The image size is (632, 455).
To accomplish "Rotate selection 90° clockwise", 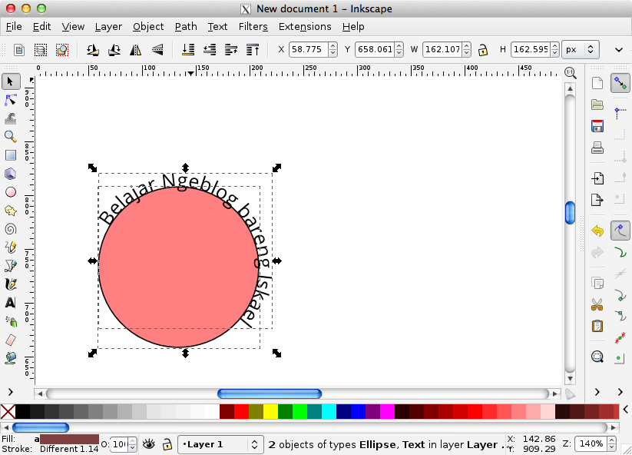I will [x=114, y=50].
